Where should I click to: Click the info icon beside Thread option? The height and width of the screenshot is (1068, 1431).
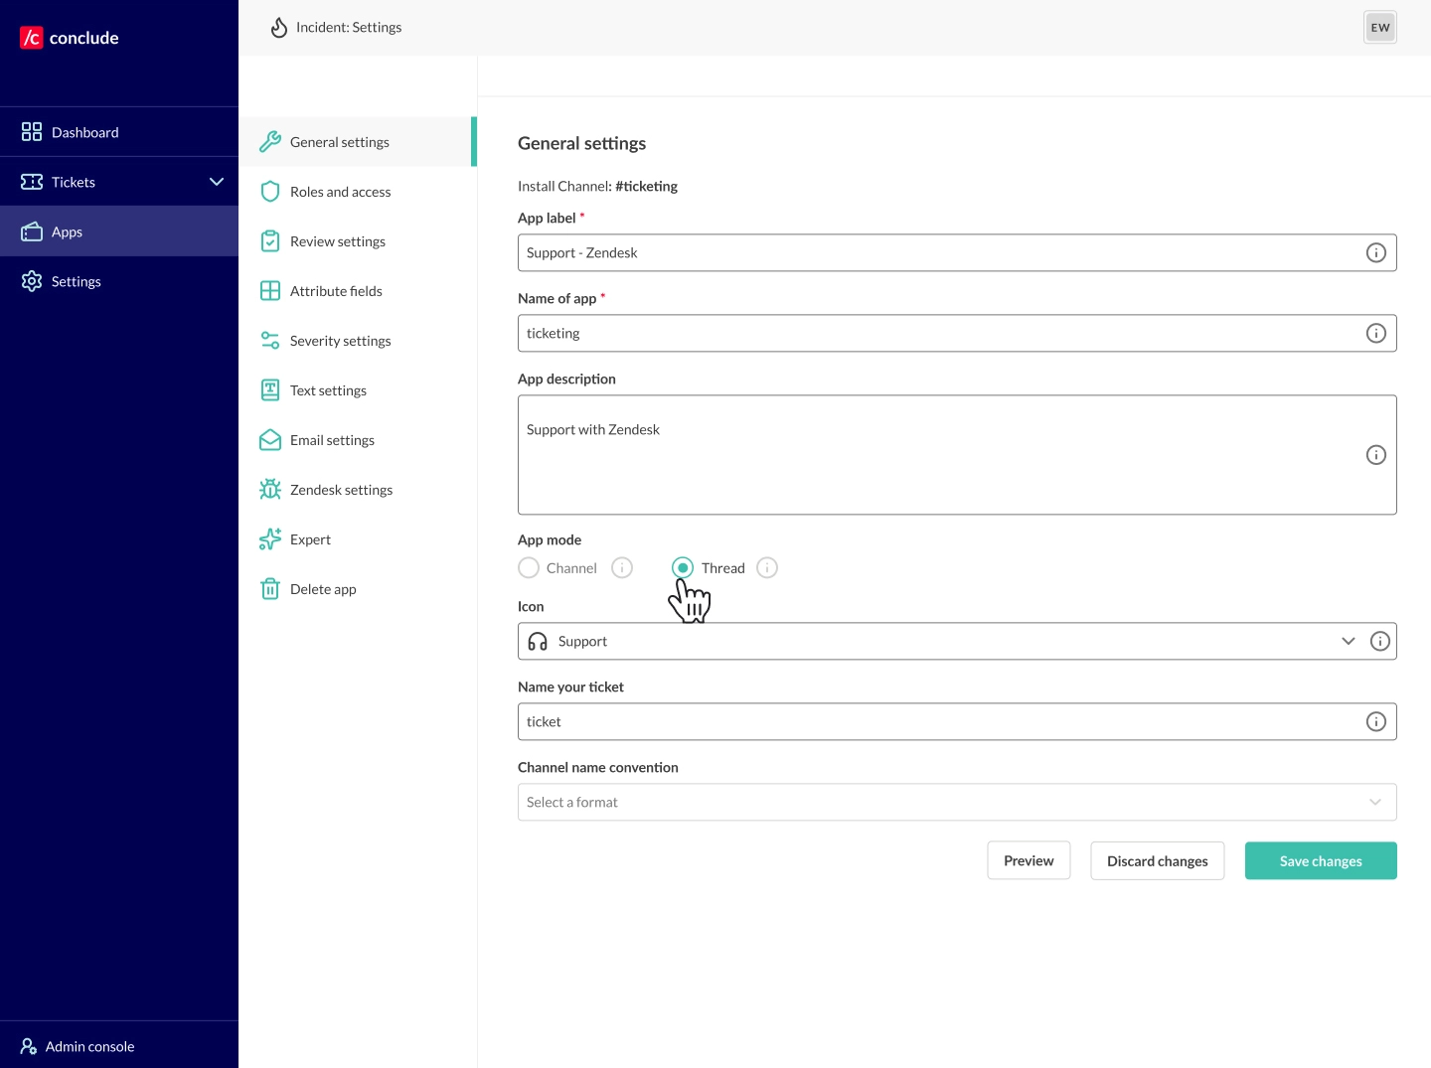pos(766,567)
